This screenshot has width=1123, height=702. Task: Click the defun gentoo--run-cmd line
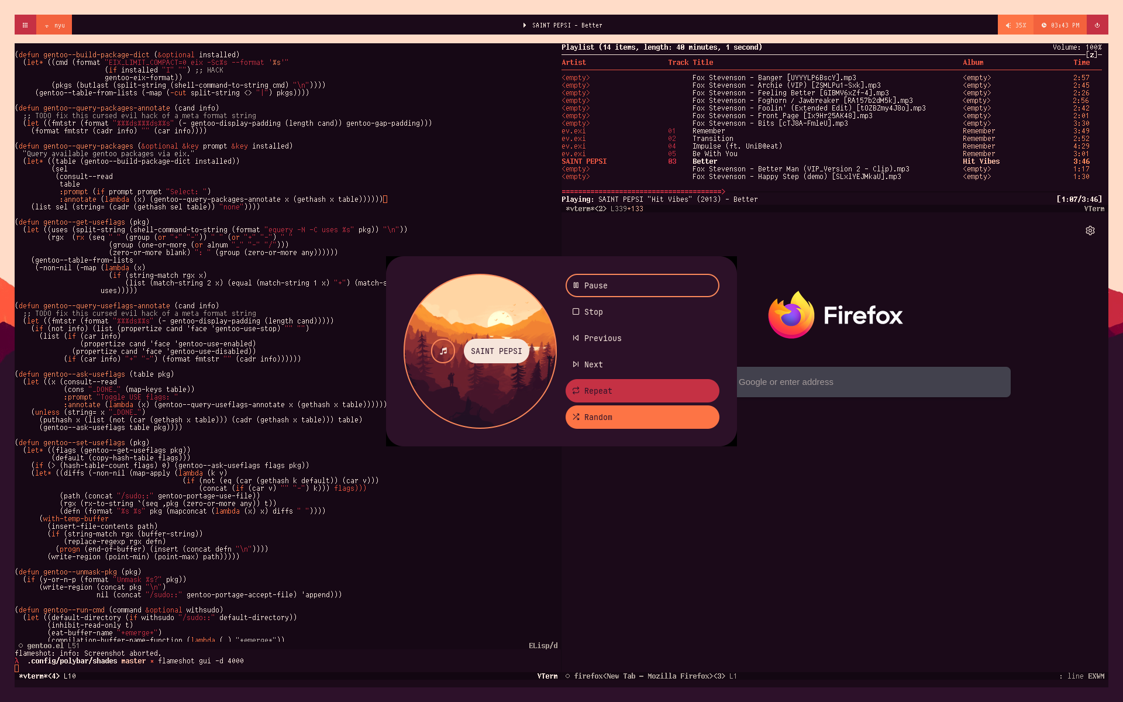click(x=119, y=610)
